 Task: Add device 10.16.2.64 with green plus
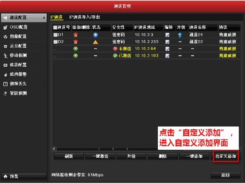coord(76,49)
